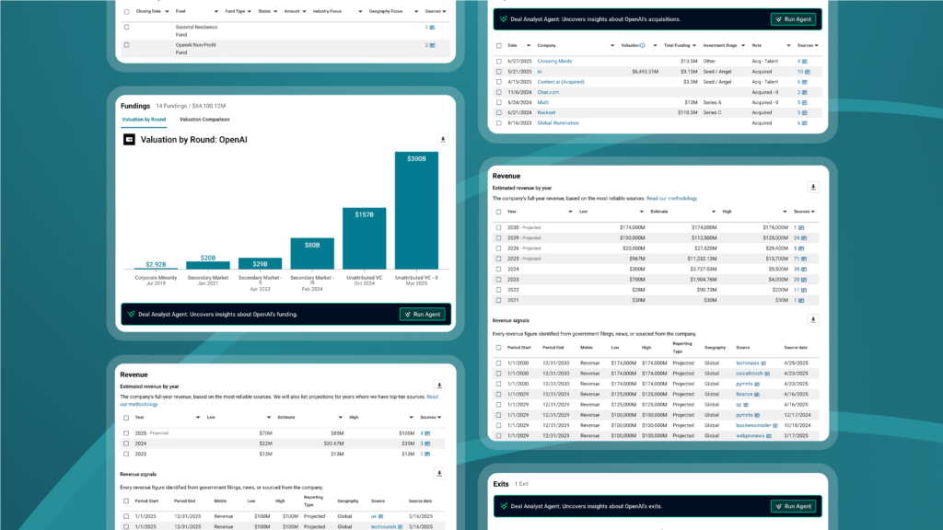Run Agent for OpenAI's funding insights
The height and width of the screenshot is (530, 943).
coord(423,314)
